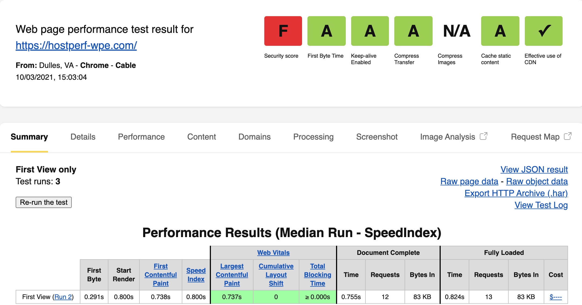The height and width of the screenshot is (305, 582).
Task: Click the green Cumulative Layout Shift 0 cell
Action: pyautogui.click(x=276, y=297)
